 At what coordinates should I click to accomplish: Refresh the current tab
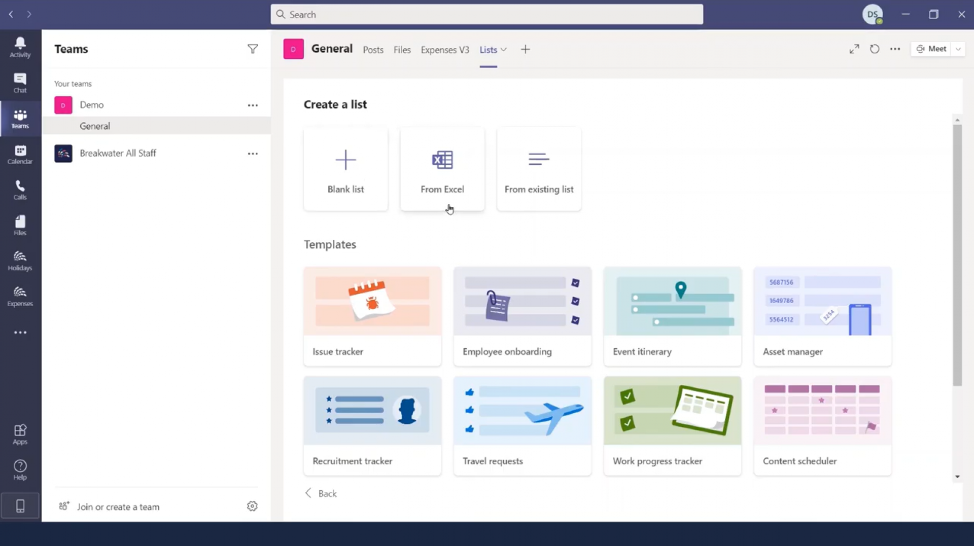coord(875,49)
